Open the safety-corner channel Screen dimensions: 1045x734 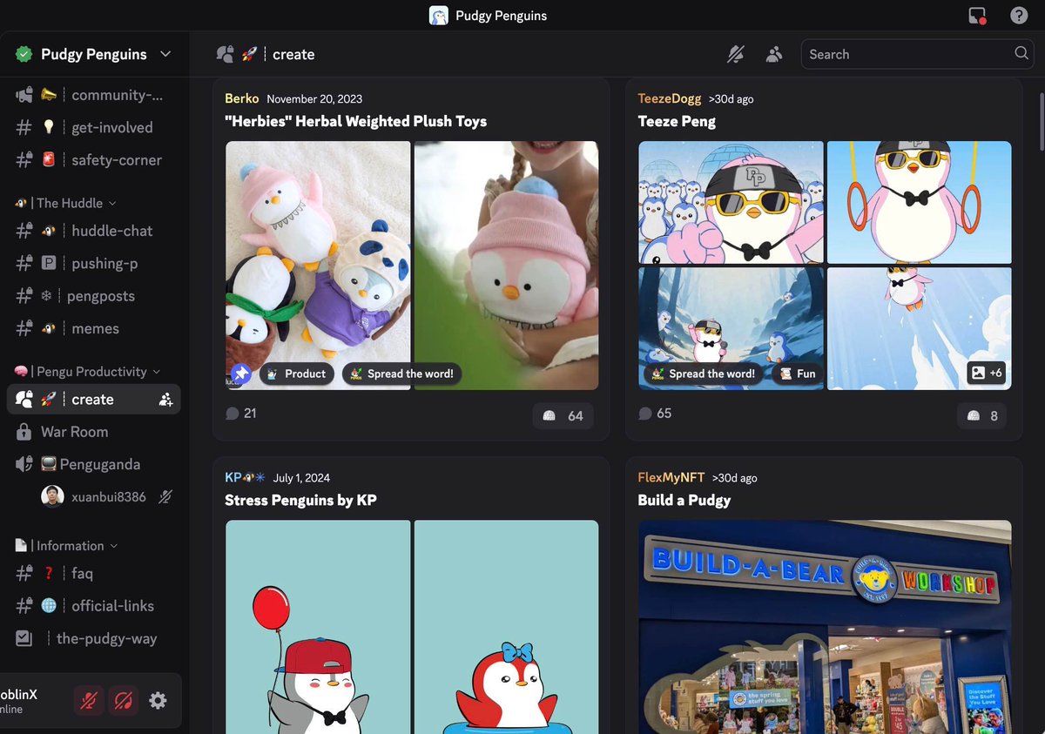[x=94, y=160]
